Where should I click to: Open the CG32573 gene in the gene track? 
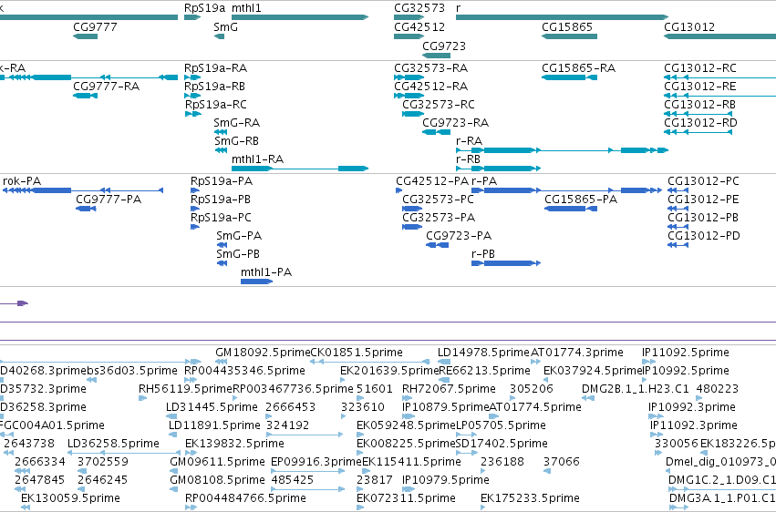(x=409, y=17)
